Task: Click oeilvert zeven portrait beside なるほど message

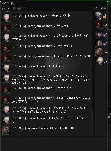Action: click(6, 68)
